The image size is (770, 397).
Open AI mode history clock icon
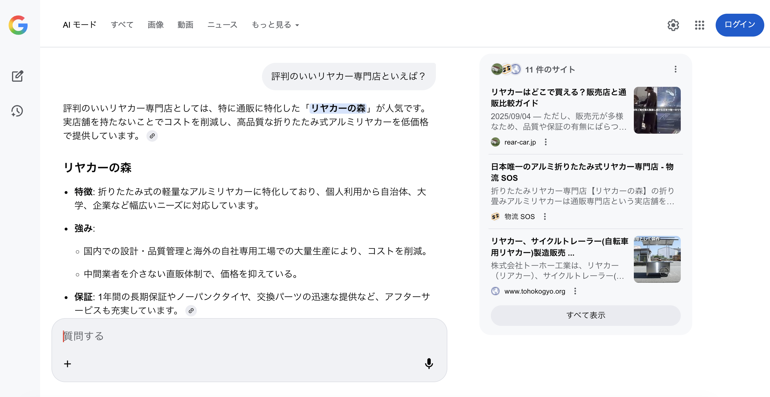(x=17, y=111)
